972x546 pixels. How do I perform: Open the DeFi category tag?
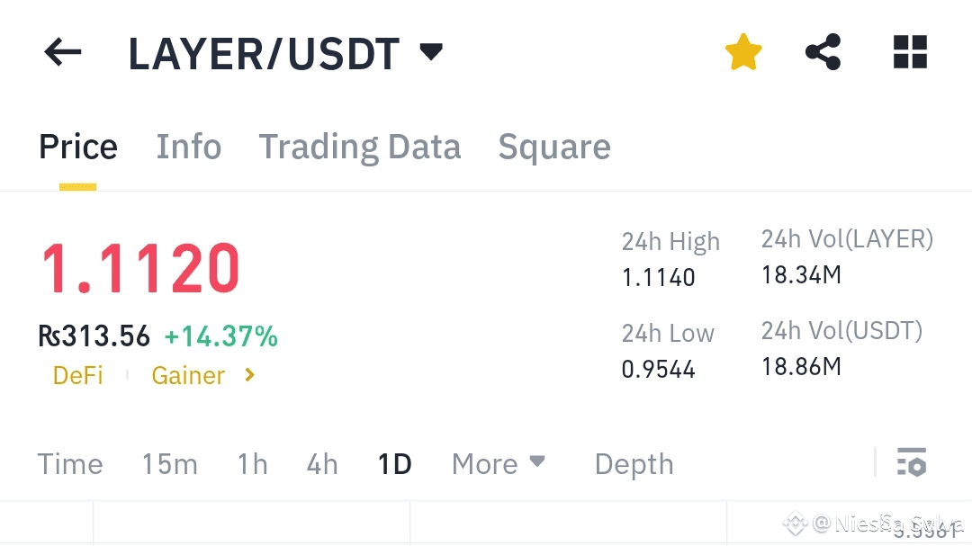click(x=78, y=376)
